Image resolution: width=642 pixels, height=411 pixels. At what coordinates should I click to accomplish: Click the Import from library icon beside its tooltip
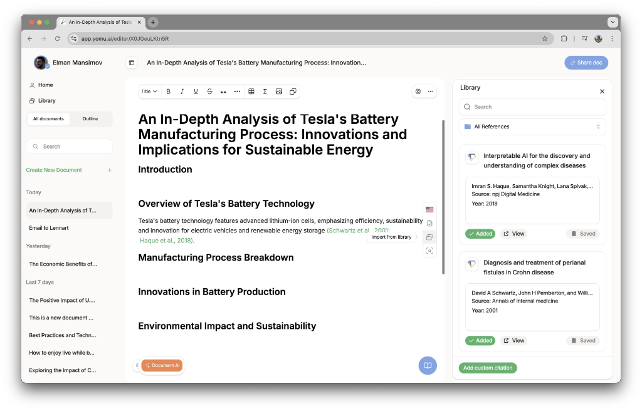pyautogui.click(x=429, y=237)
